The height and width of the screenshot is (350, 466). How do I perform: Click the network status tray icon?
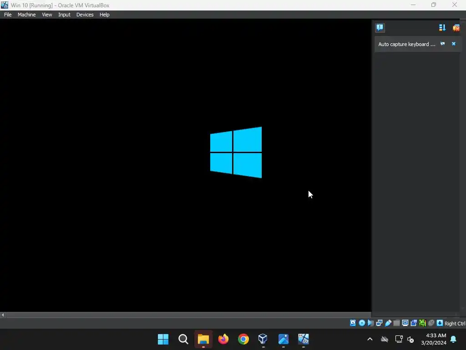click(x=399, y=339)
